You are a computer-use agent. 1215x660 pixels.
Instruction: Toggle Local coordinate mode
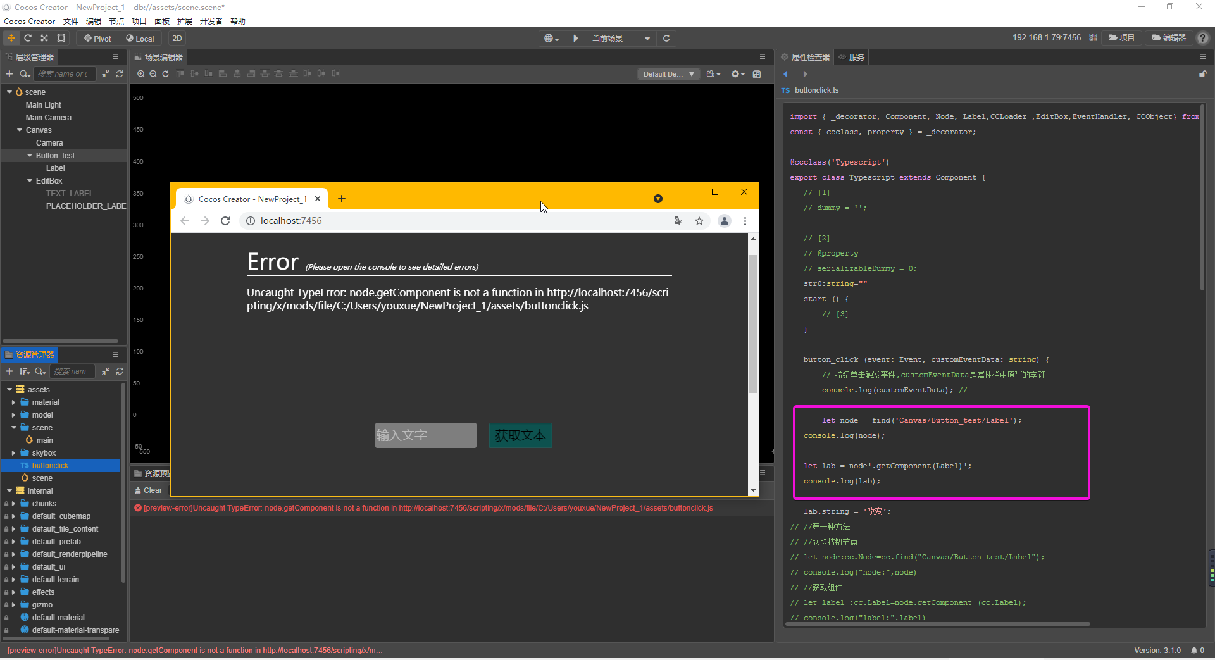[140, 39]
